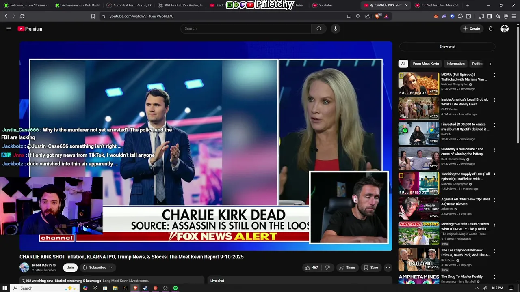Open options menu for Inside America's Legal Brothel

pyautogui.click(x=494, y=100)
